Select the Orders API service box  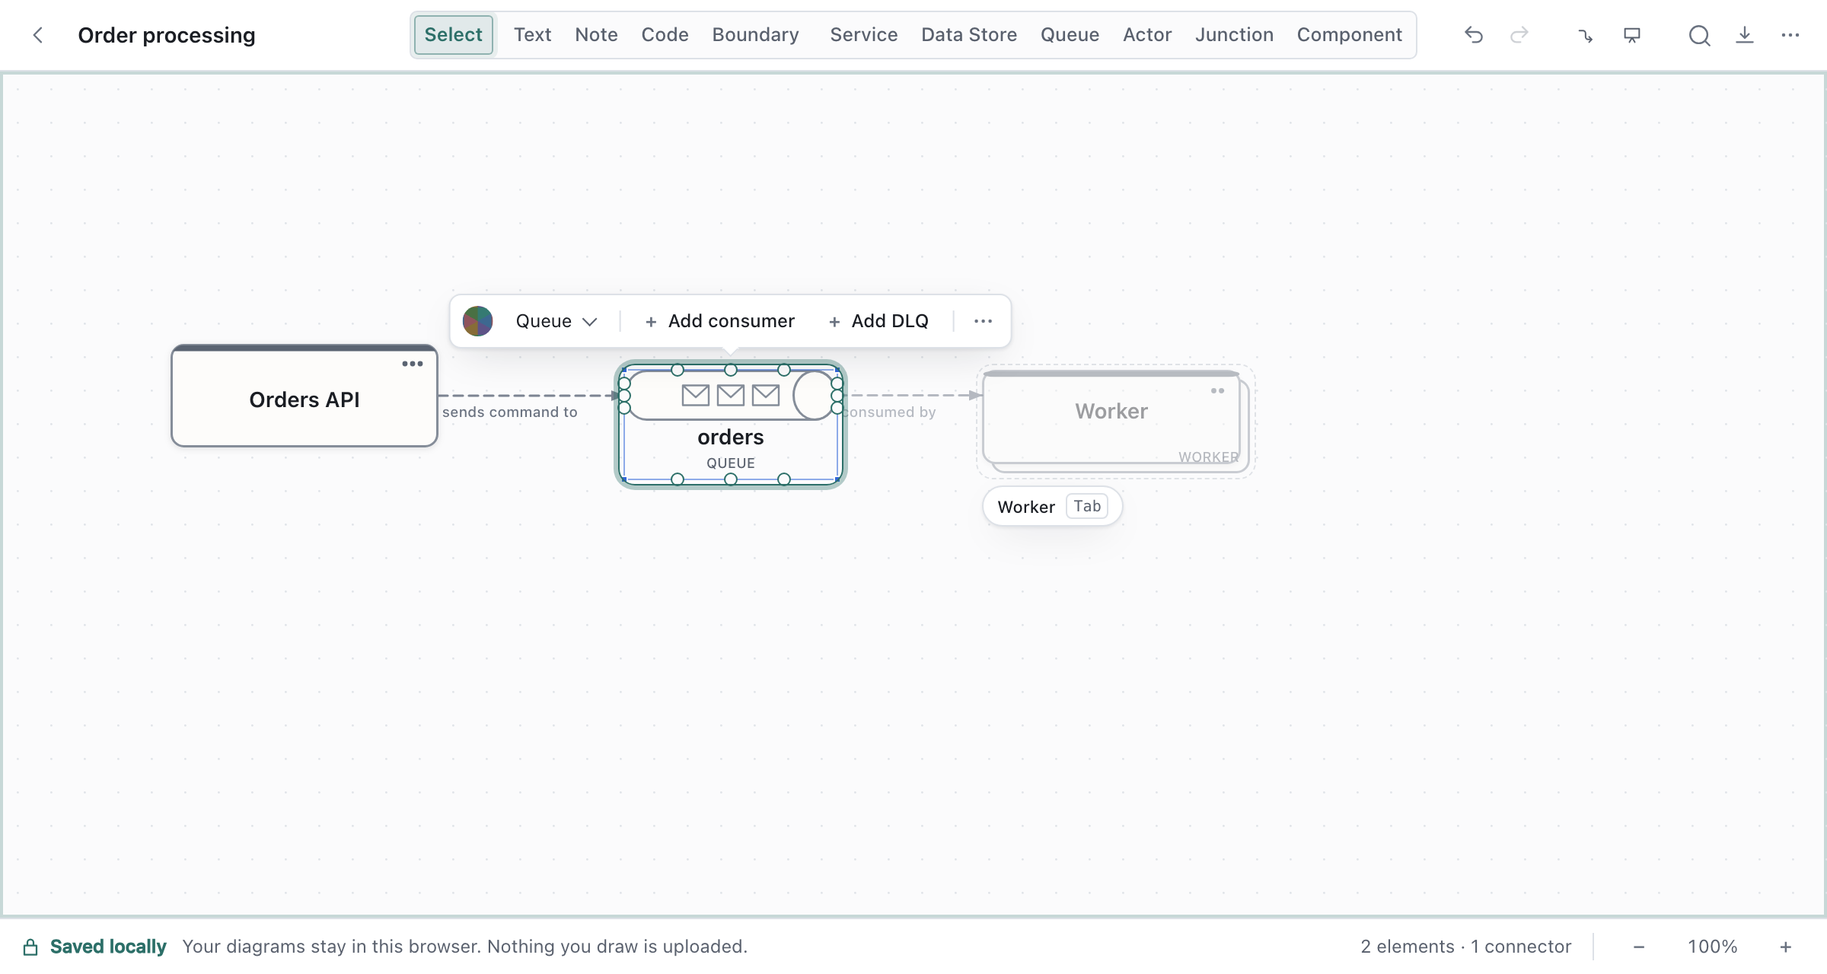pos(304,396)
